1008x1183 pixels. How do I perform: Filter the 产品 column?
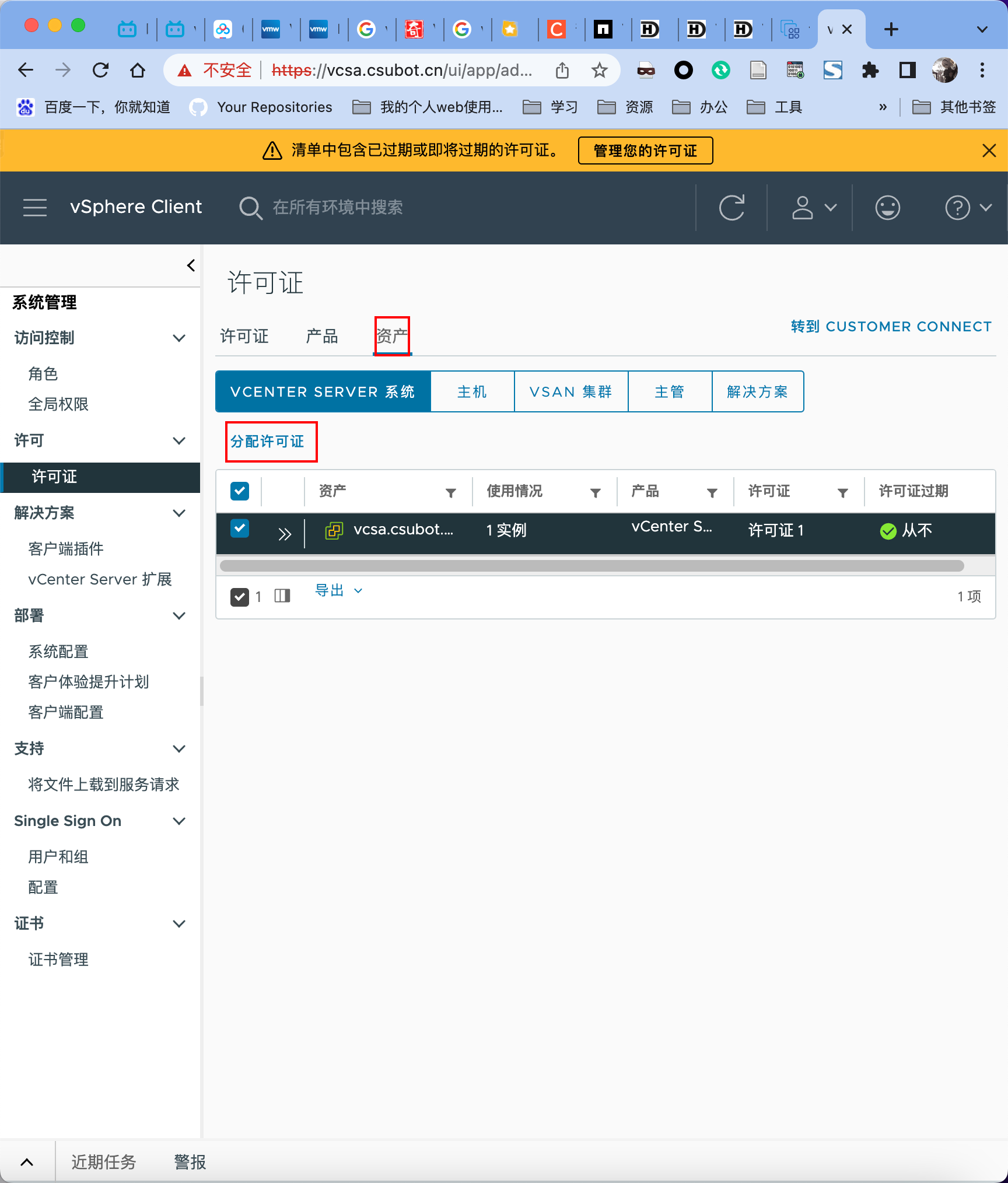(712, 493)
